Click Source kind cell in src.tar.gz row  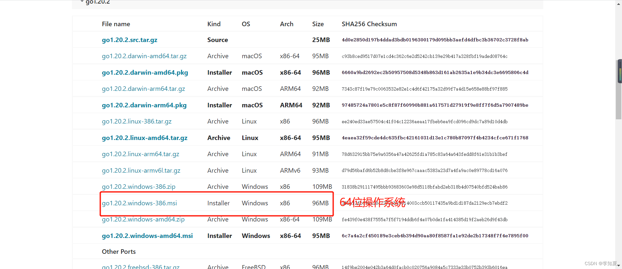click(218, 40)
